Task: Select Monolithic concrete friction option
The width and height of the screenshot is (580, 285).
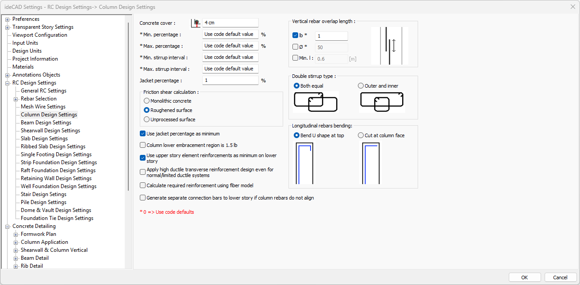Action: tap(146, 101)
